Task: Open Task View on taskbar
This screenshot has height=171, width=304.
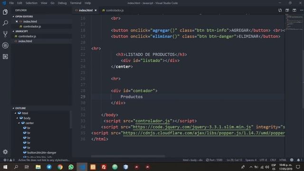Action: tap(27, 167)
